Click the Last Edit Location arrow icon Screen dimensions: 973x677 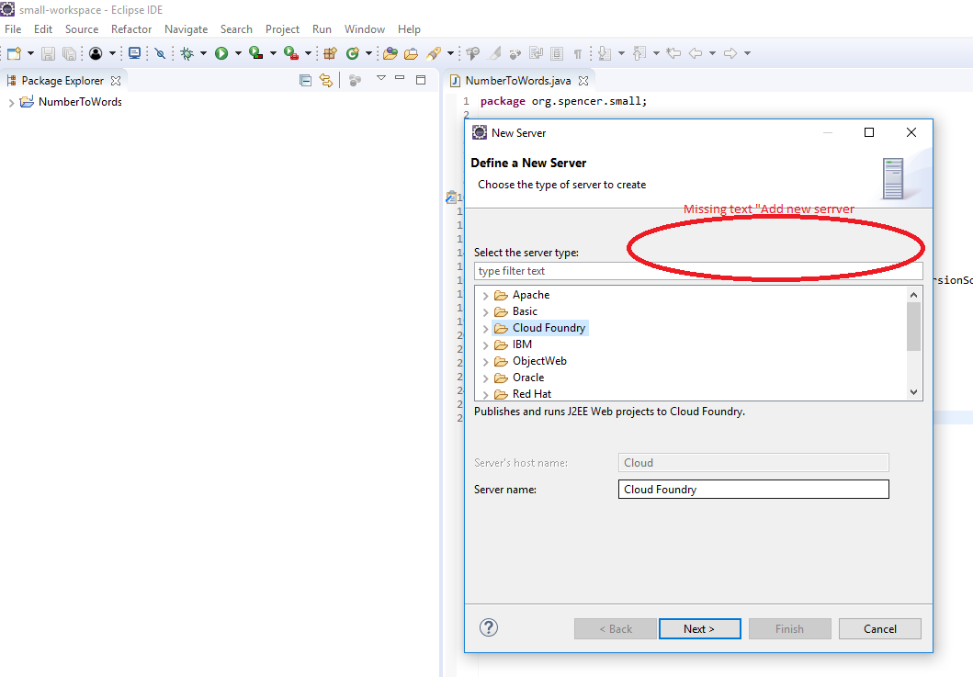coord(673,53)
